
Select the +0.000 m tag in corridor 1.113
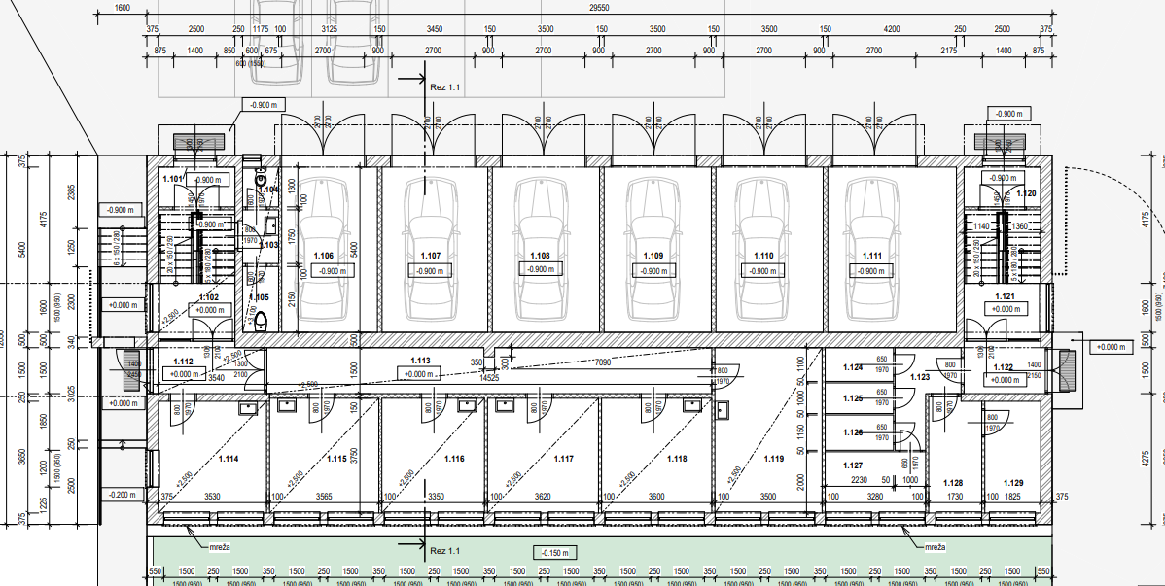pyautogui.click(x=418, y=374)
